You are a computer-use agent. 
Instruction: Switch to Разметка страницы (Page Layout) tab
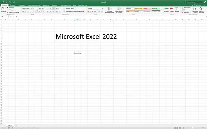[x=34, y=5]
